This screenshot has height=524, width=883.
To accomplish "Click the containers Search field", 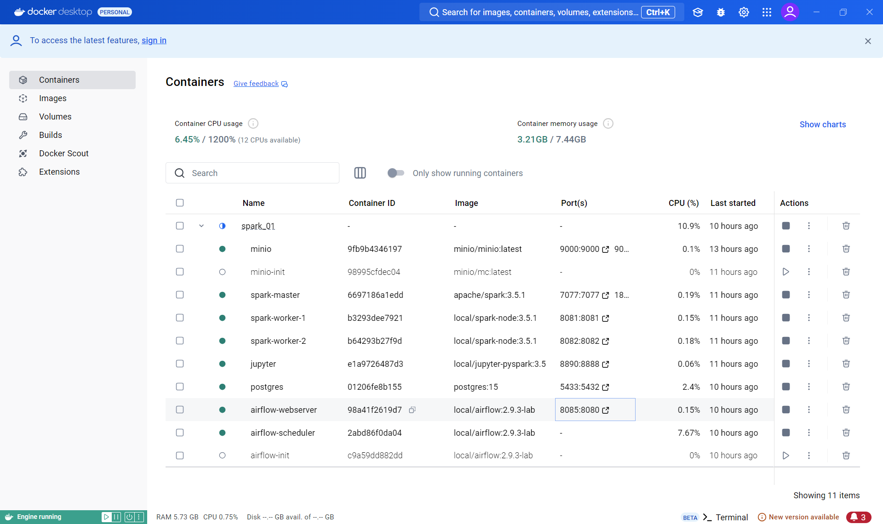I will click(252, 173).
